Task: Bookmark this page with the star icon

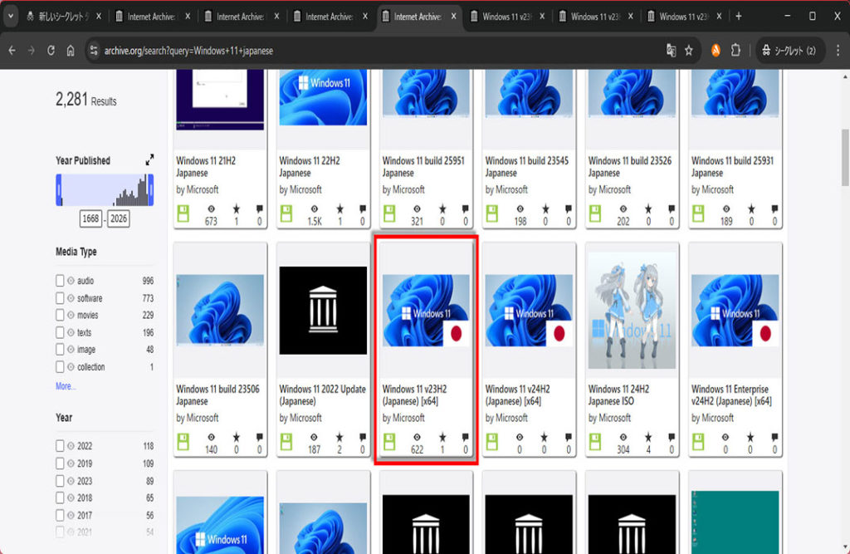Action: pyautogui.click(x=689, y=51)
